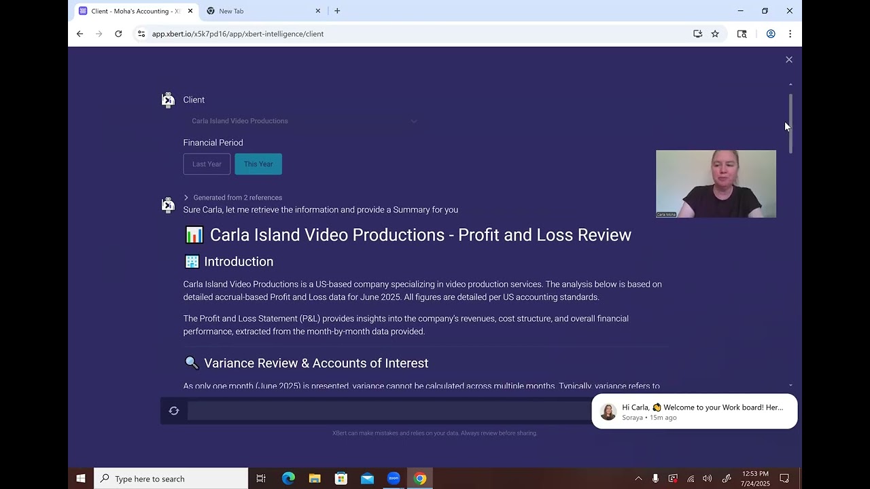Open File Explorer from the taskbar
This screenshot has width=870, height=489.
pos(315,479)
